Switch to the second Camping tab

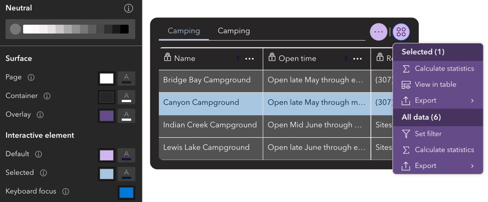(234, 31)
